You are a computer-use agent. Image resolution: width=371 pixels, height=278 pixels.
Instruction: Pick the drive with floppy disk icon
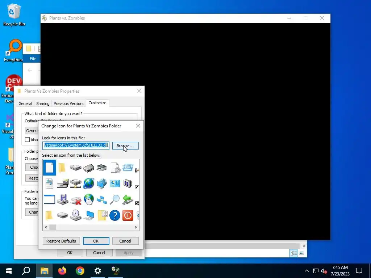coord(62,184)
